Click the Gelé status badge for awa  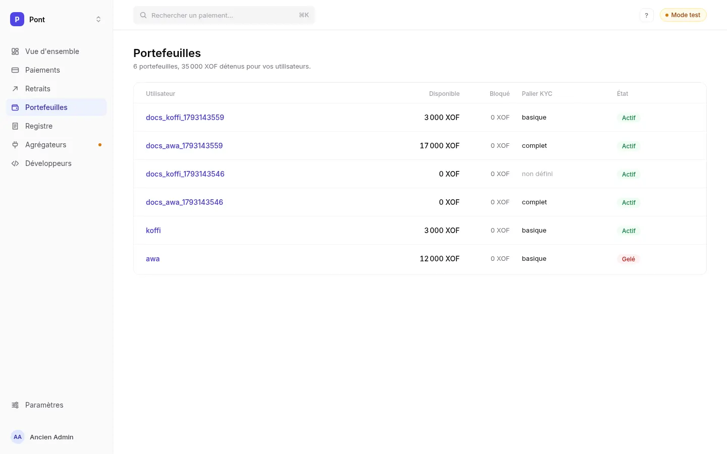[x=629, y=259]
